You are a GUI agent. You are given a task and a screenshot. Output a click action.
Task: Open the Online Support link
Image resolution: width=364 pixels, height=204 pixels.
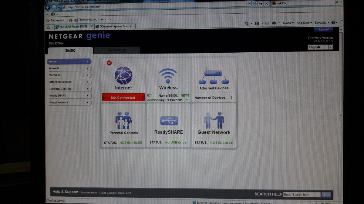[x=108, y=193]
